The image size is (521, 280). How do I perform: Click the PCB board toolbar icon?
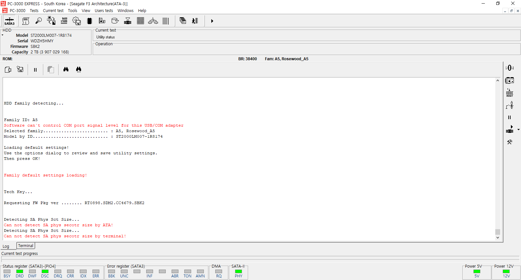[x=102, y=21]
